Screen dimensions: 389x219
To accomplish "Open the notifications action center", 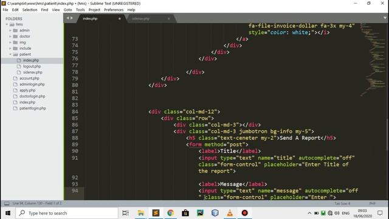I will tap(380, 213).
